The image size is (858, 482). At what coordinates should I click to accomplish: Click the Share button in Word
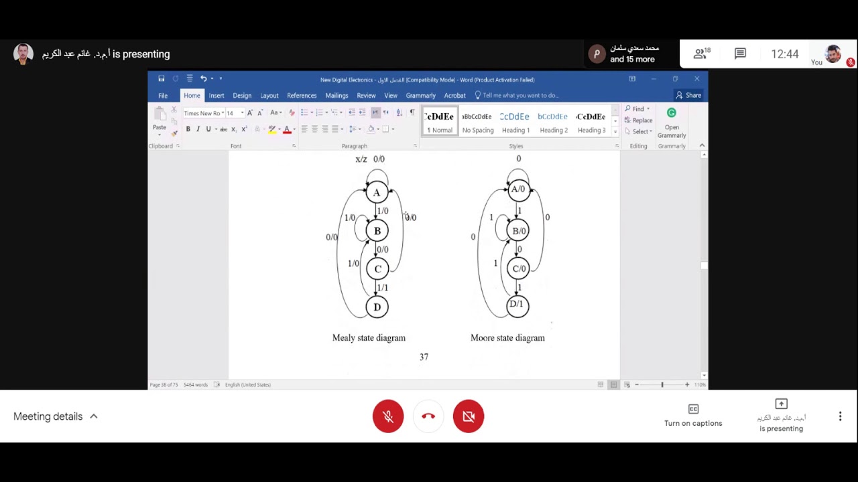tap(688, 95)
